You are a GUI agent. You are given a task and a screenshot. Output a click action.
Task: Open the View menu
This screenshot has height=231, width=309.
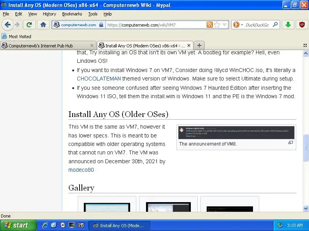(32, 14)
